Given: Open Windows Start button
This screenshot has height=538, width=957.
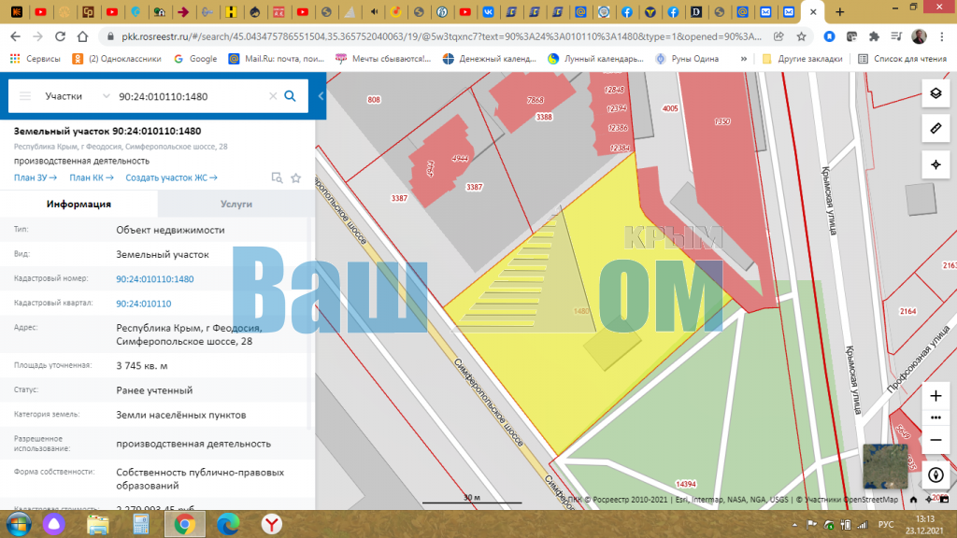Looking at the screenshot, I should [19, 525].
